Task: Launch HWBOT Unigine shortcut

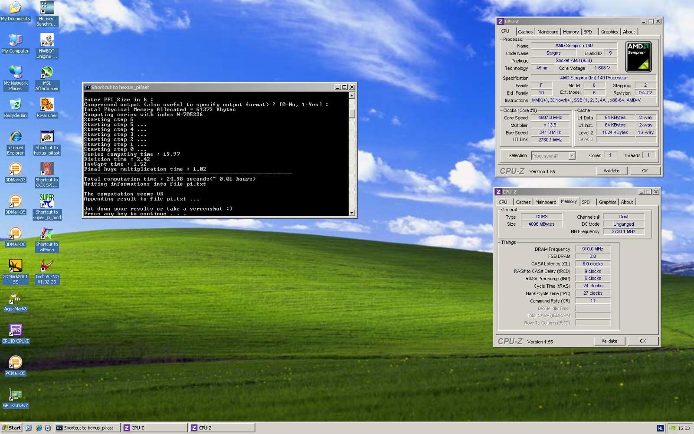Action: coord(46,46)
